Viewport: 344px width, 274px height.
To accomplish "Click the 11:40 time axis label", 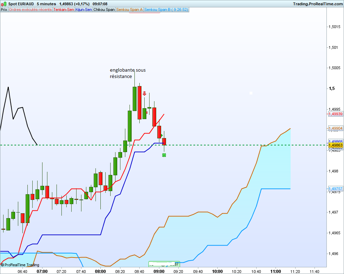I will point(315,272).
